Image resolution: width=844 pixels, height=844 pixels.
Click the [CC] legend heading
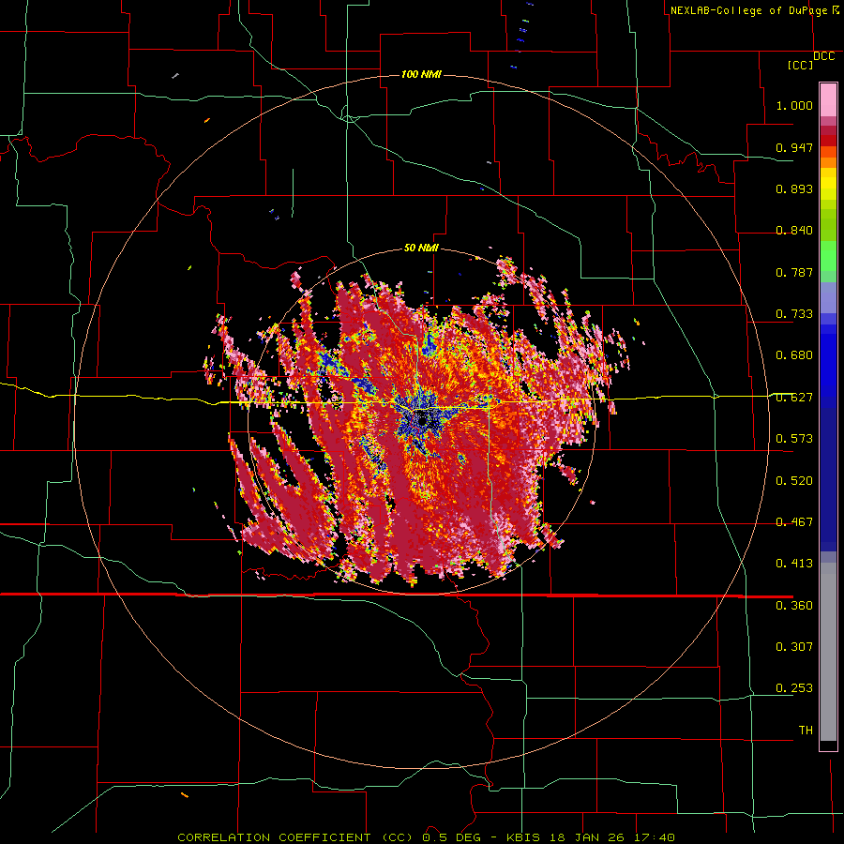pos(800,65)
